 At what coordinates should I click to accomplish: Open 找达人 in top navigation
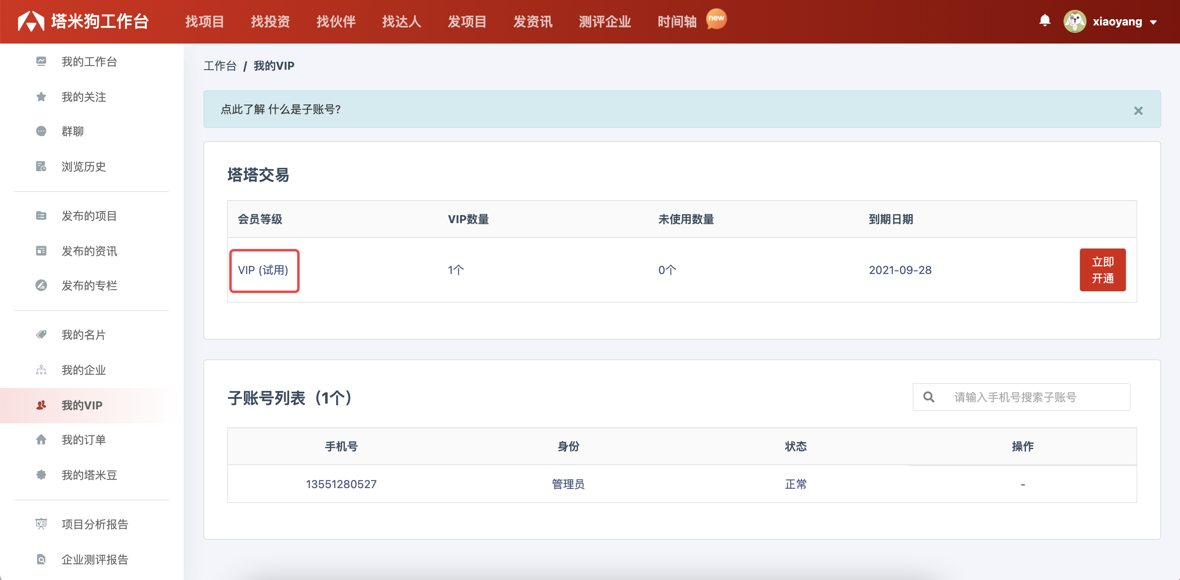(x=401, y=21)
